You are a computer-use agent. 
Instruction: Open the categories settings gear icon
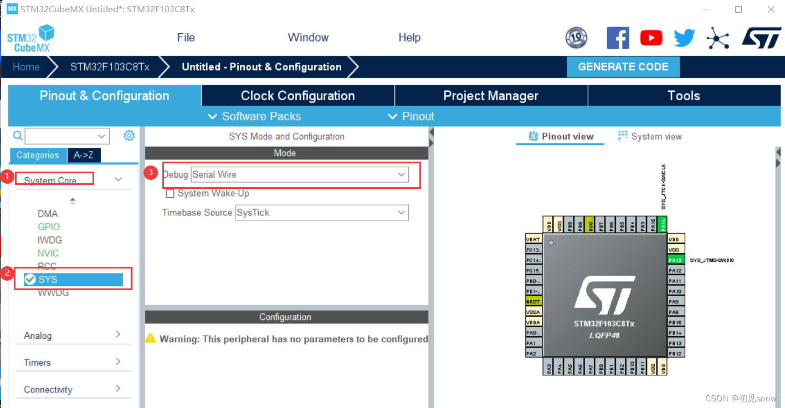[129, 136]
